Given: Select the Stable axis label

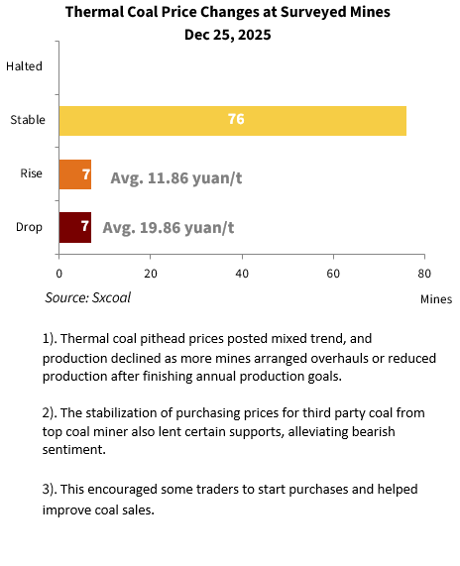Looking at the screenshot, I should coord(28,120).
